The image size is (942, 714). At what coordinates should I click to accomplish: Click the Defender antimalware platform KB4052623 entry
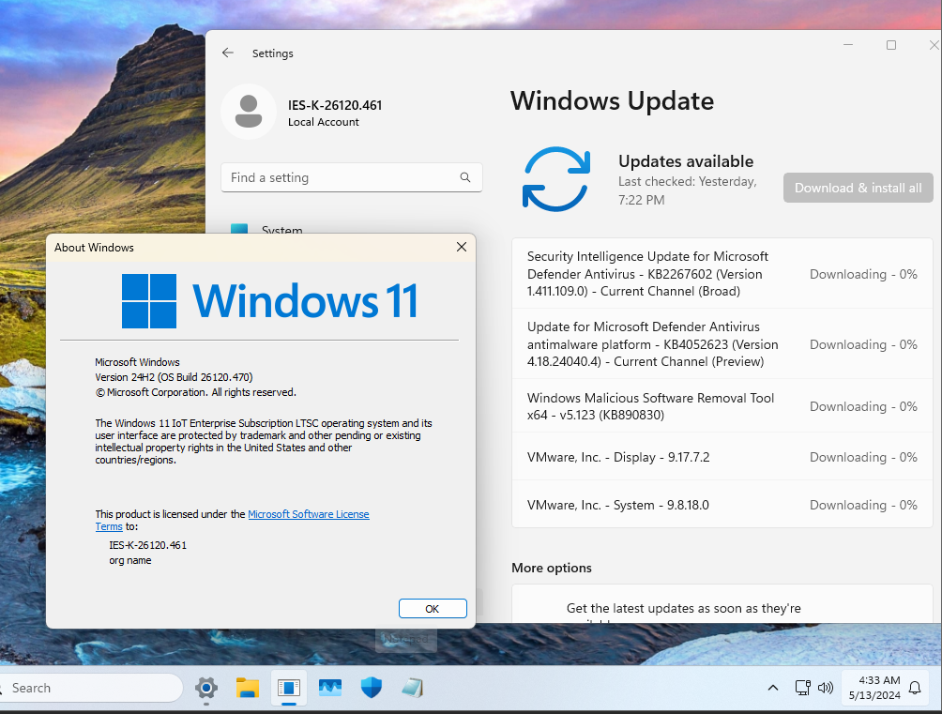click(x=722, y=343)
